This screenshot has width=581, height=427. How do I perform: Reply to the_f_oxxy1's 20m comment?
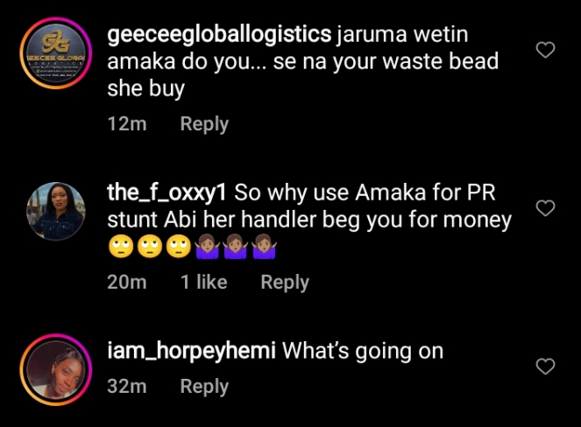click(285, 283)
